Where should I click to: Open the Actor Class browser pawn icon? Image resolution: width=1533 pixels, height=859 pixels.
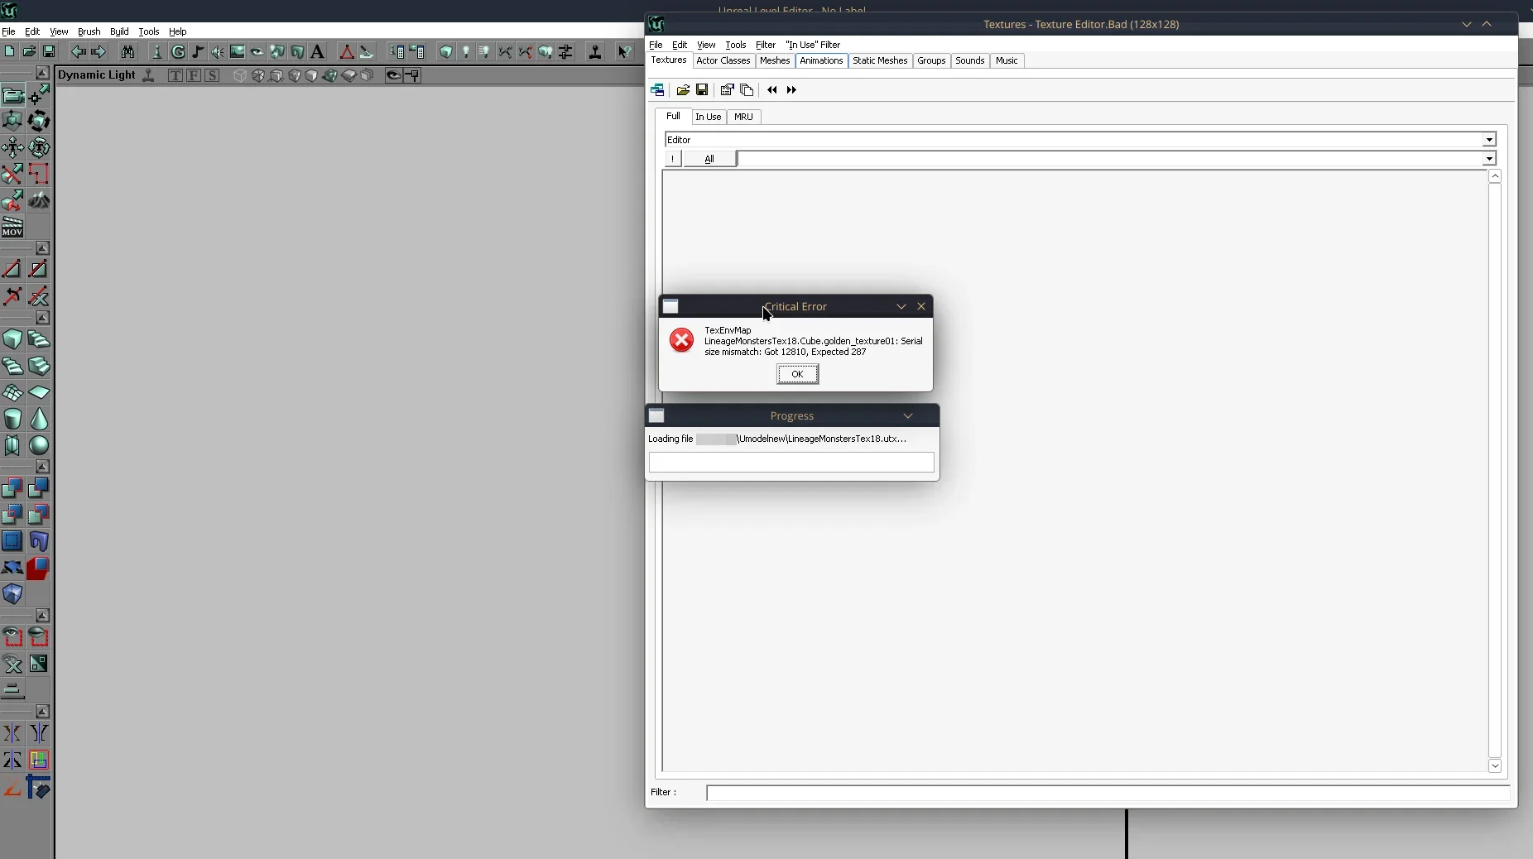[157, 52]
